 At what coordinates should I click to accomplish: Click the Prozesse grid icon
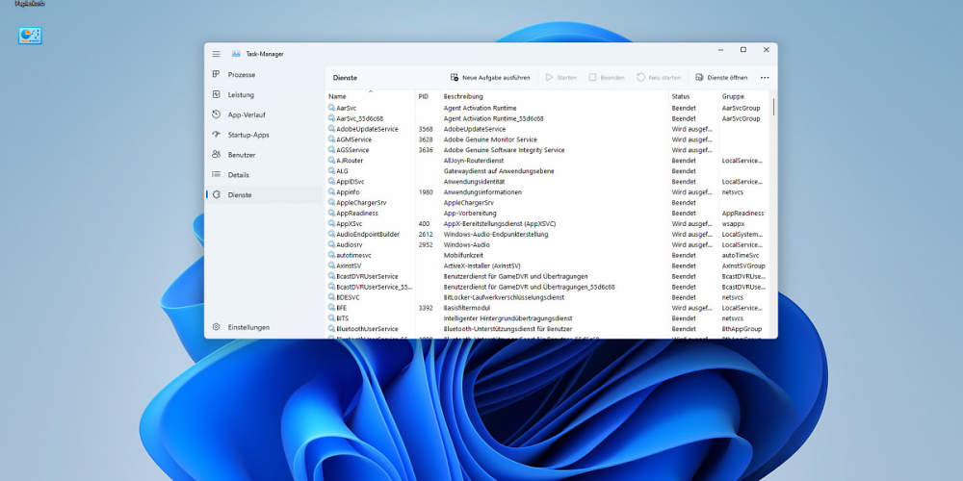[216, 74]
